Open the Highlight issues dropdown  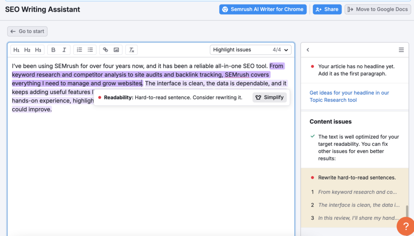251,50
